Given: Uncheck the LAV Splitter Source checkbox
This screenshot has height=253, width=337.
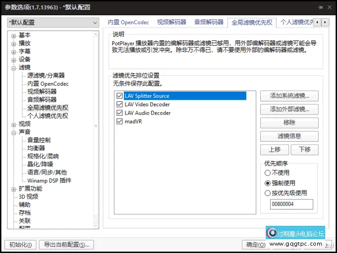Looking at the screenshot, I should pyautogui.click(x=120, y=95).
